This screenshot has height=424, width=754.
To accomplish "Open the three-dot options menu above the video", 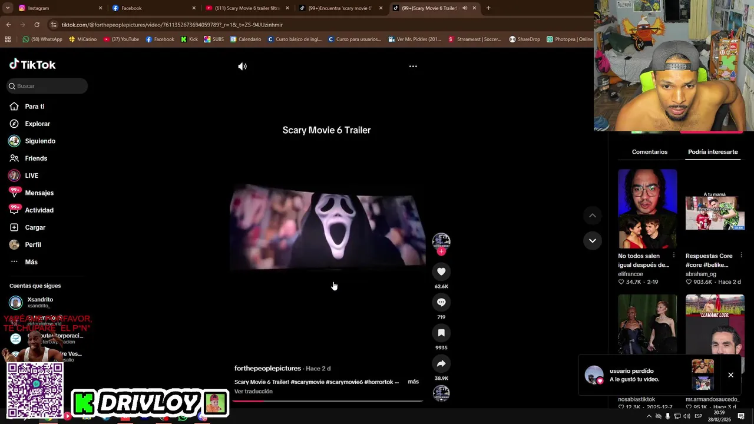I will [x=413, y=67].
